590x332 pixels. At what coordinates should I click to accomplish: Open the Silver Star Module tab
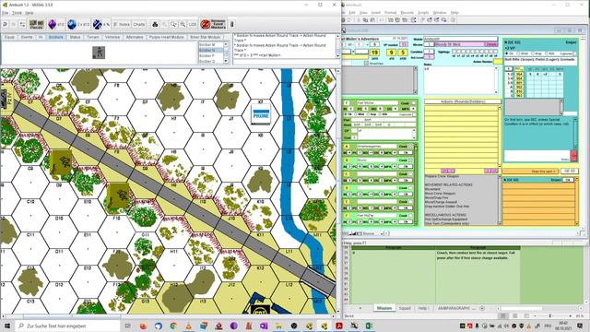tap(205, 37)
